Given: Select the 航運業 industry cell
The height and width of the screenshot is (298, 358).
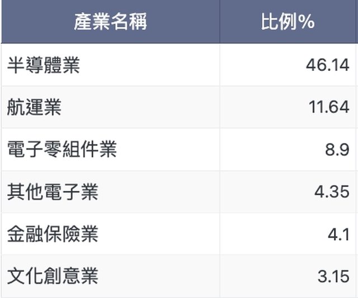Looking at the screenshot, I should [x=34, y=107].
